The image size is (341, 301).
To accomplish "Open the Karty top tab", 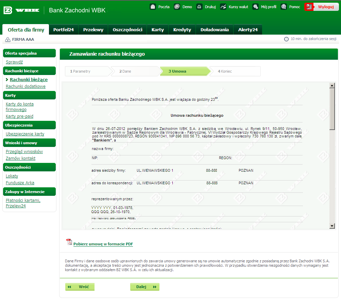I will coord(158,30).
